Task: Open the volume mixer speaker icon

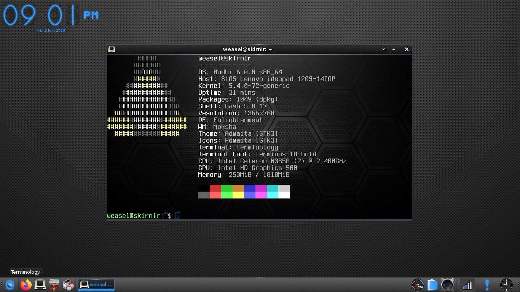Action: click(x=447, y=284)
